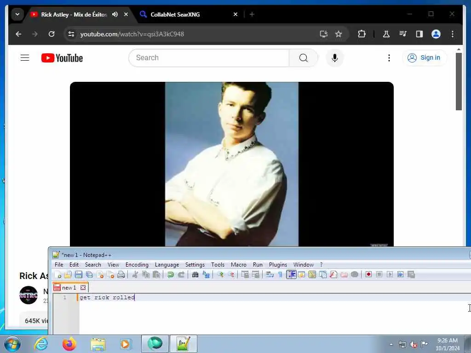
Task: Click the browser profile avatar
Action: pos(436,34)
